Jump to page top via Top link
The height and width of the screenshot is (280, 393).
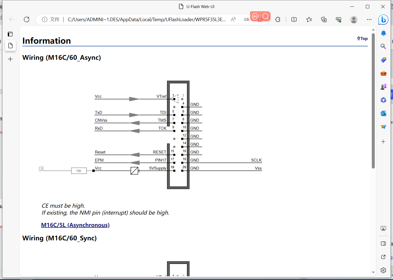click(x=362, y=39)
